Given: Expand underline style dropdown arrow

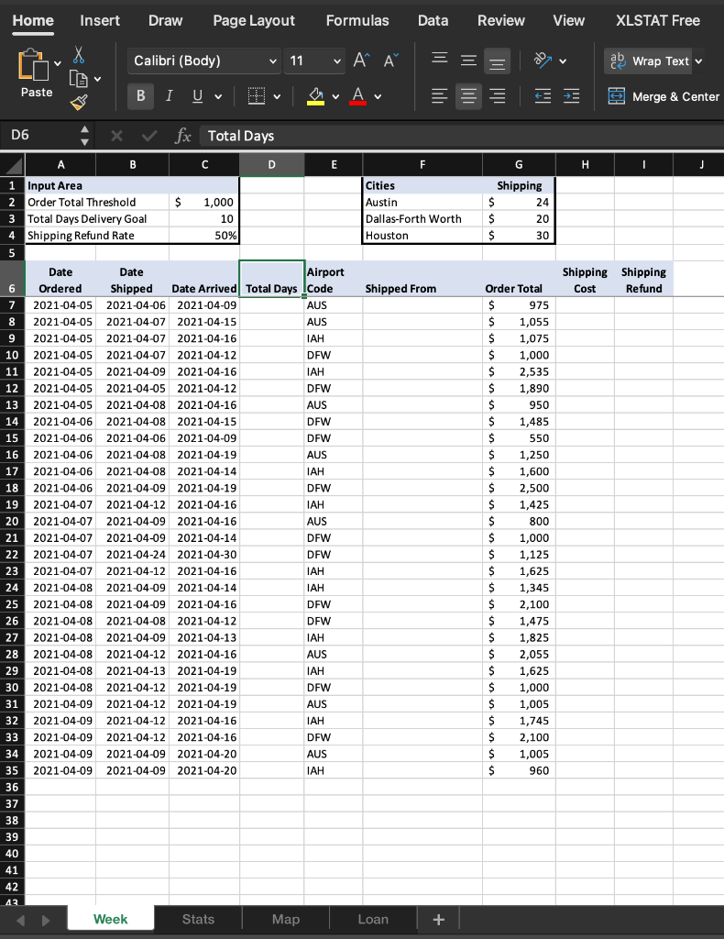Looking at the screenshot, I should tap(218, 96).
